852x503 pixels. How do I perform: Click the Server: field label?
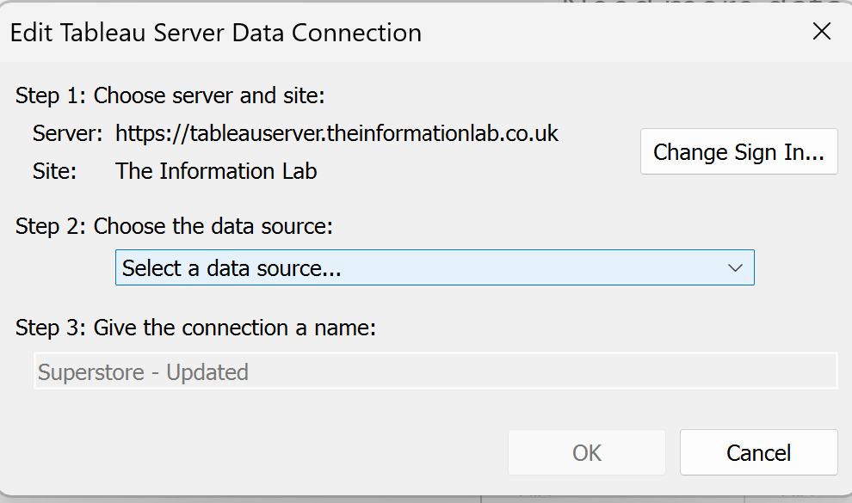pos(67,133)
